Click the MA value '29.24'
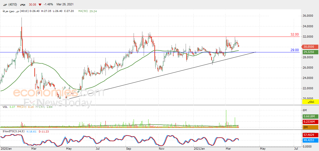319x151 pixels. point(93,11)
